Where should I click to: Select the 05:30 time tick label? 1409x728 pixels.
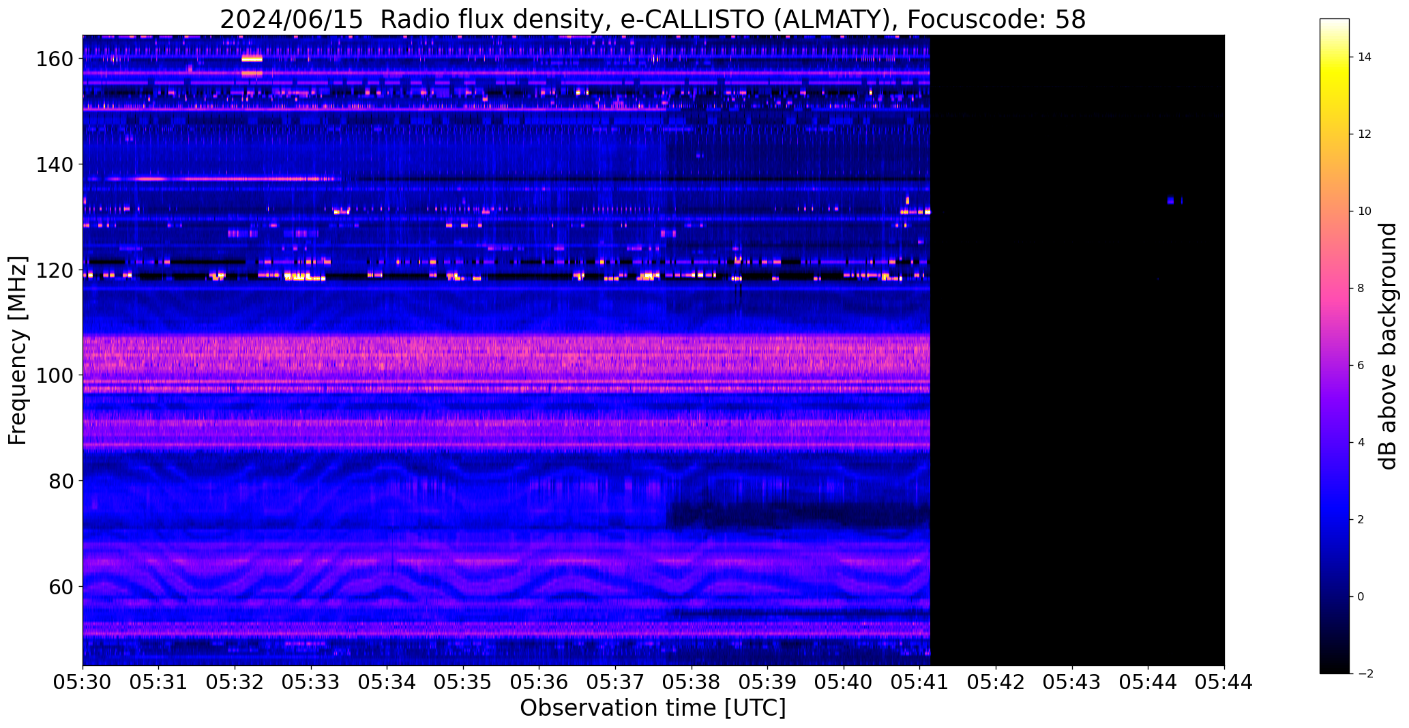coord(83,682)
